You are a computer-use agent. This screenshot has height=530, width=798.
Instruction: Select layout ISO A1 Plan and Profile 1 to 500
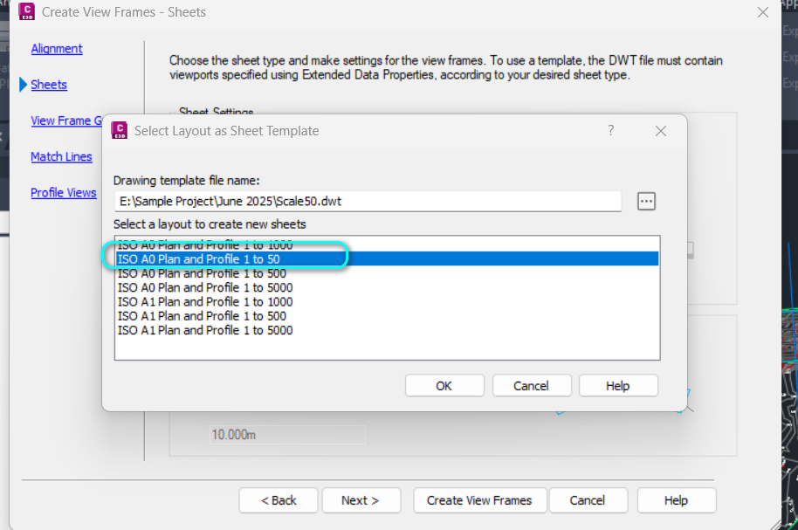(388, 316)
